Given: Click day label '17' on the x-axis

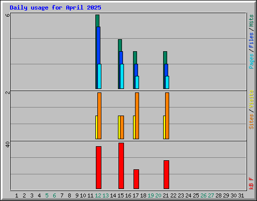Looking at the screenshot, I should pyautogui.click(x=136, y=195).
